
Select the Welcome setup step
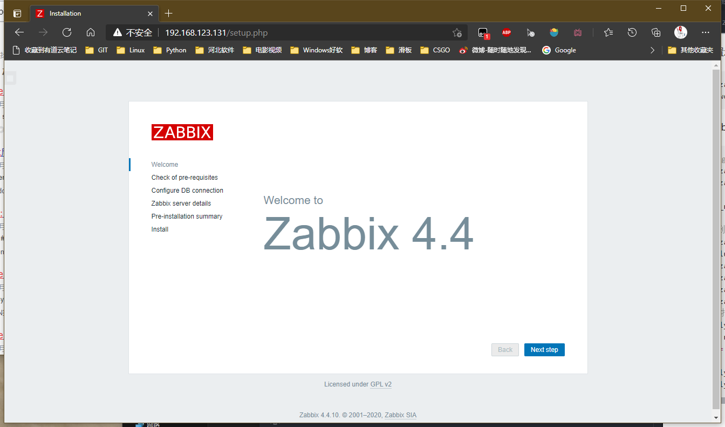click(165, 165)
